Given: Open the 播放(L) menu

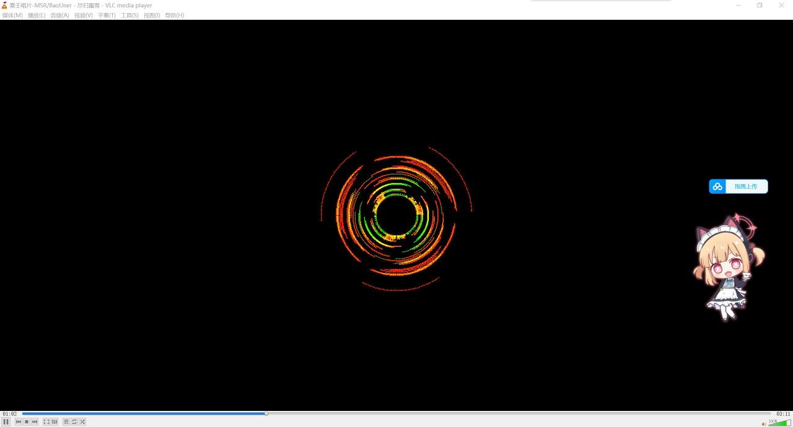Looking at the screenshot, I should click(x=37, y=15).
